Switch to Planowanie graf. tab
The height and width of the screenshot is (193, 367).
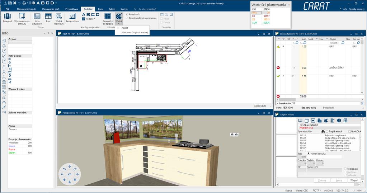point(51,9)
